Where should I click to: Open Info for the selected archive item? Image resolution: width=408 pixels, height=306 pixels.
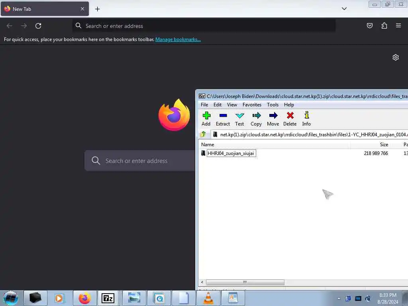point(306,119)
